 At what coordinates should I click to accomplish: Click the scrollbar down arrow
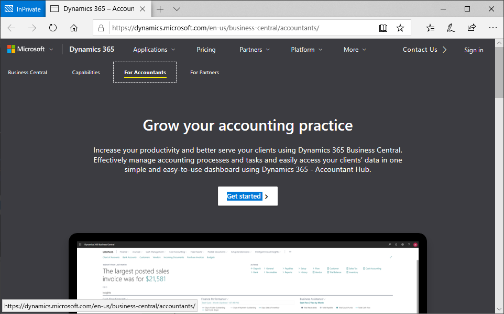[499, 310]
